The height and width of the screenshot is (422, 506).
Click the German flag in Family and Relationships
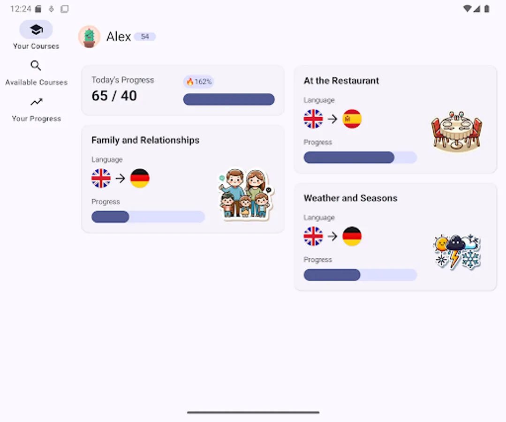pos(140,178)
